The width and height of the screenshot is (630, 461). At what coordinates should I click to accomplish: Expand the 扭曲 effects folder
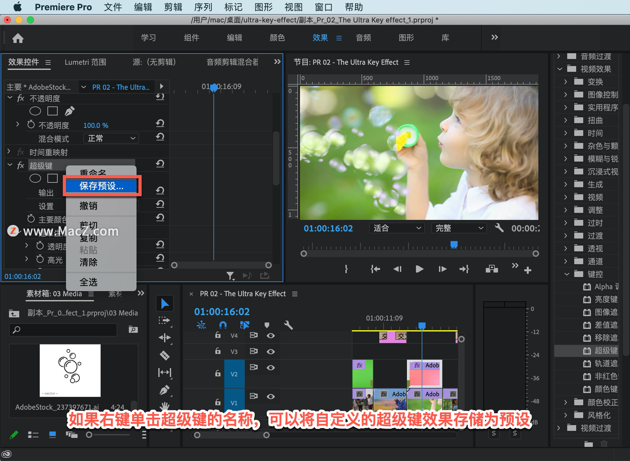click(566, 120)
